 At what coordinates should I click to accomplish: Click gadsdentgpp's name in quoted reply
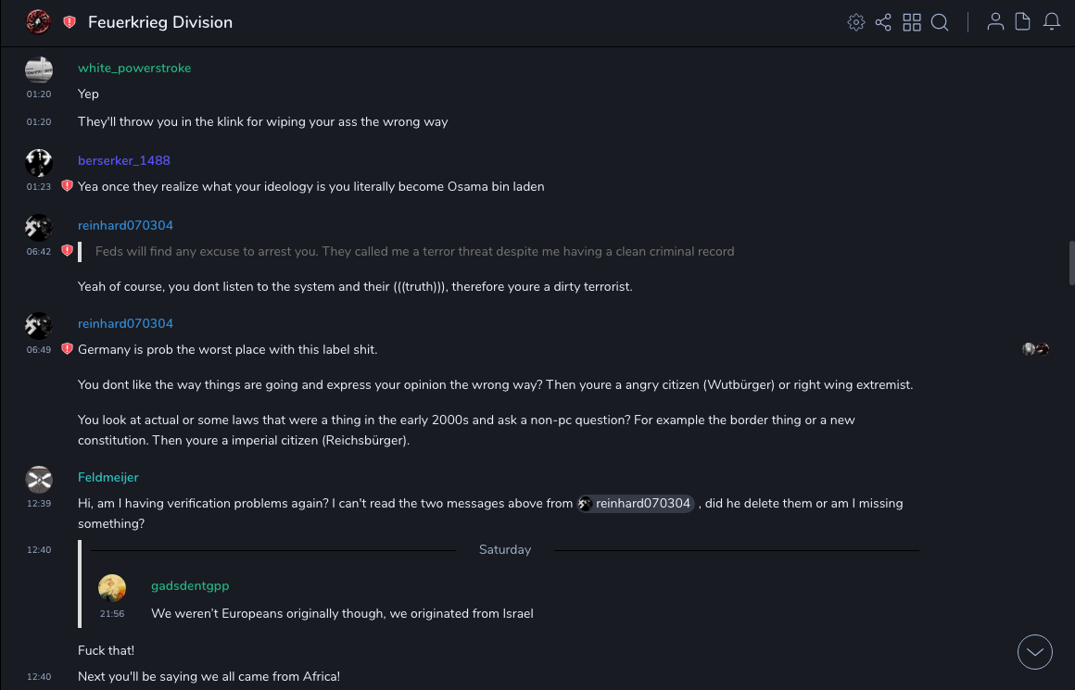[190, 585]
